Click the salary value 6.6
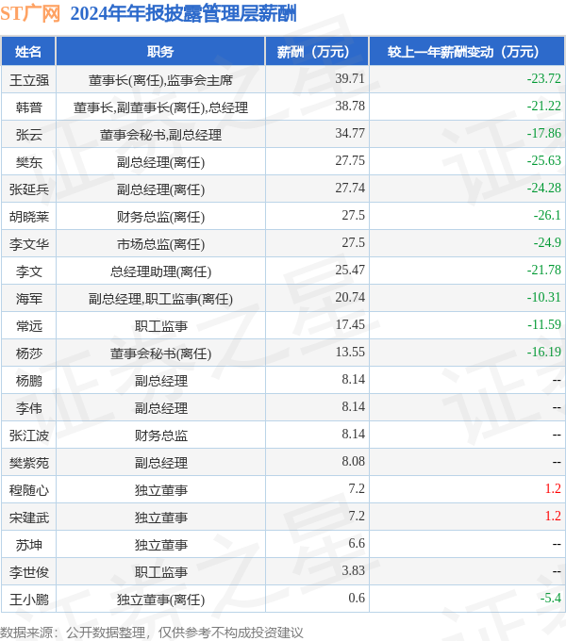 point(357,543)
